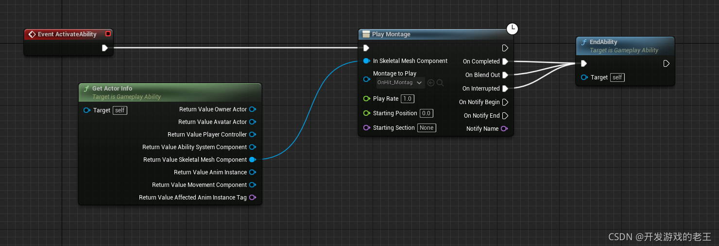The height and width of the screenshot is (246, 719).
Task: Click the EndAbility exec output pin
Action: 667,63
